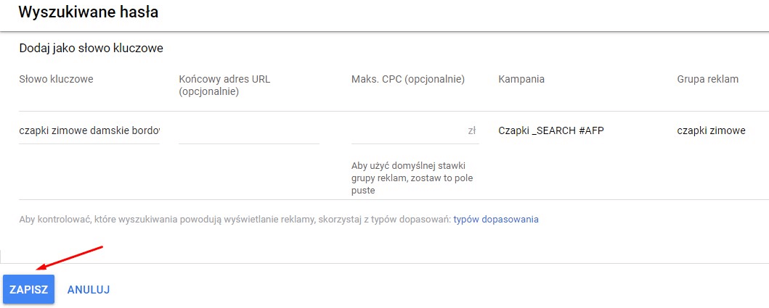
Task: Click into the Maks. CPC bid field
Action: [x=408, y=131]
